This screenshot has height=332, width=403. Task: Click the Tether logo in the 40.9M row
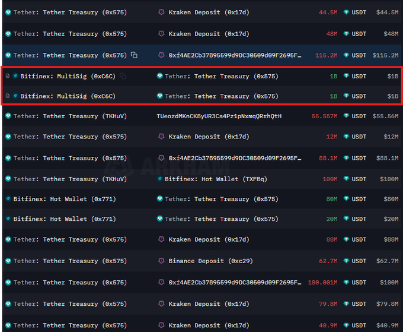[8, 325]
